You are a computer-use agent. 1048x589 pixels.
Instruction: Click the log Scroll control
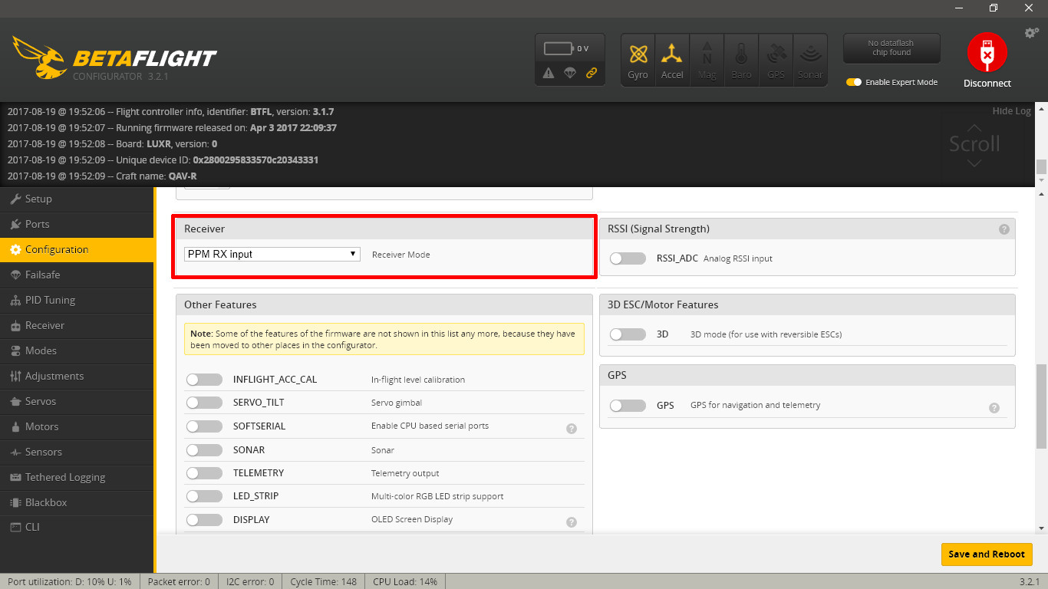pyautogui.click(x=974, y=144)
